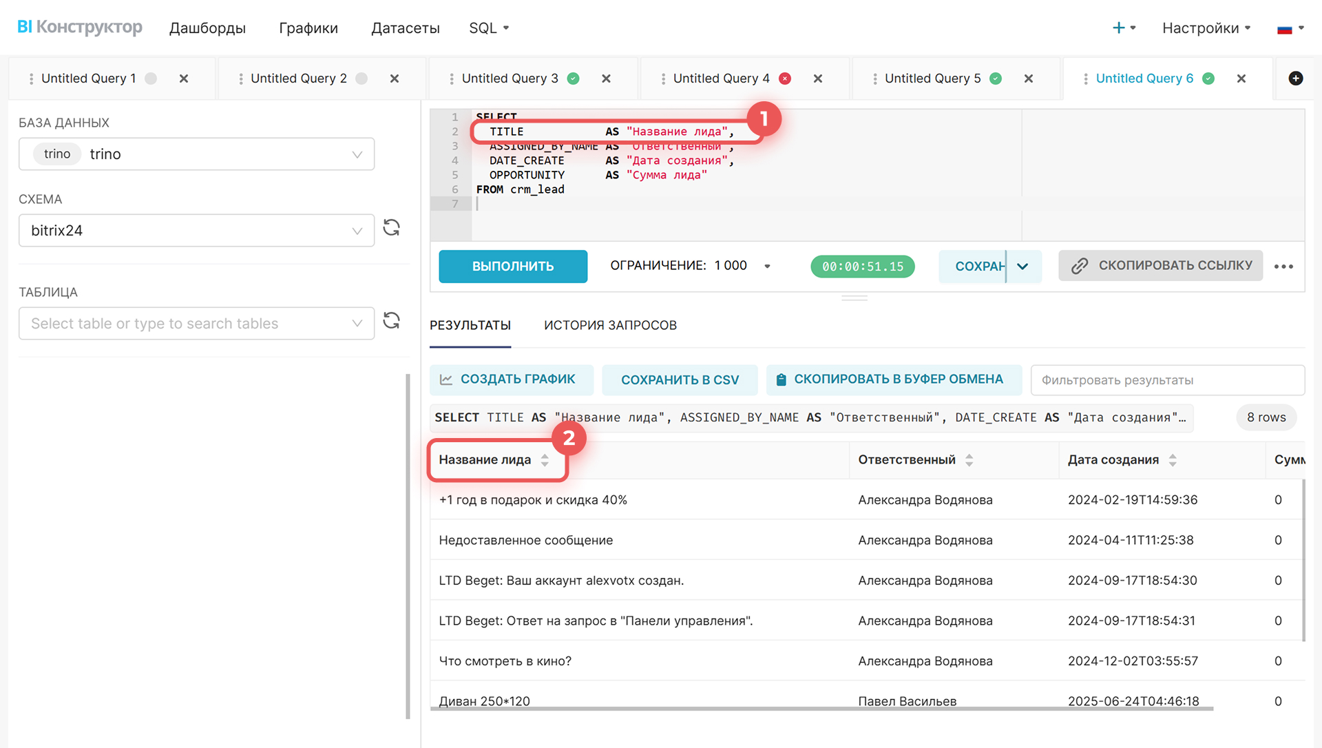Refresh the schema list icon
The width and height of the screenshot is (1322, 748).
click(x=391, y=228)
